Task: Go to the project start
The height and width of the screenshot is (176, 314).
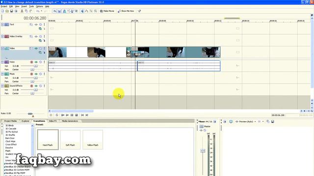Action: coord(82,115)
